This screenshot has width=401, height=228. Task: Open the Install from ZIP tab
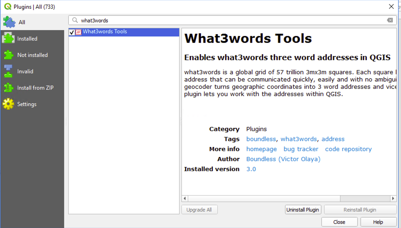click(x=32, y=88)
